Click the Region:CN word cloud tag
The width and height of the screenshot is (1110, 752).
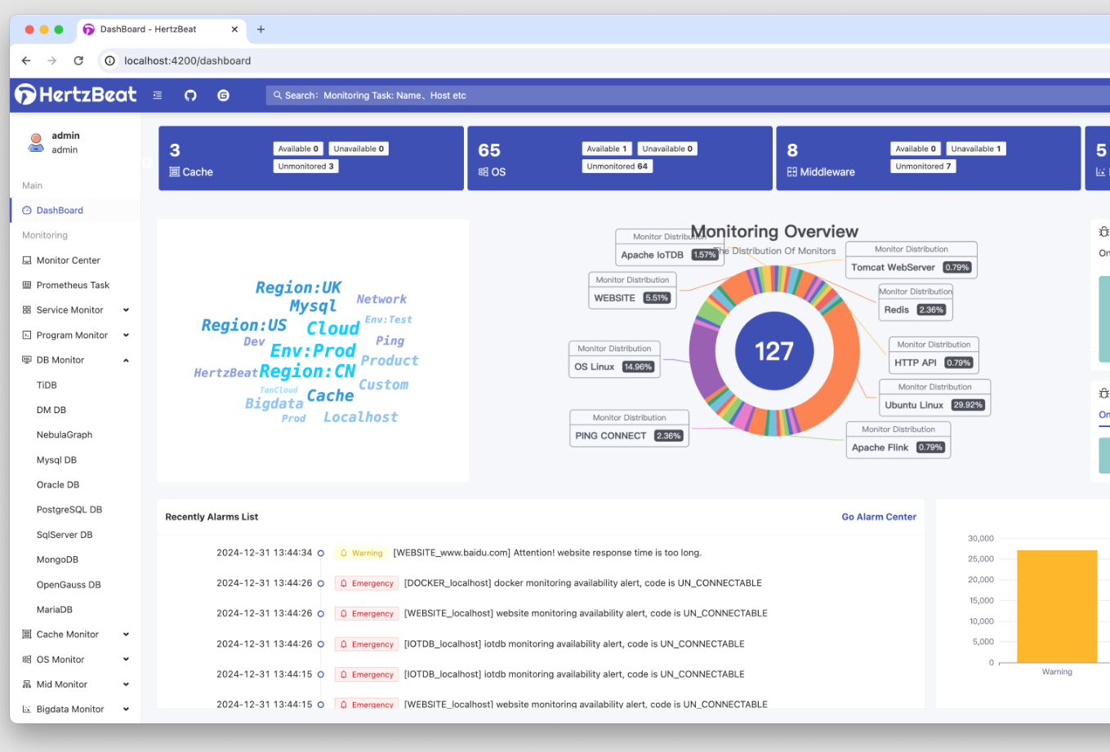[307, 372]
